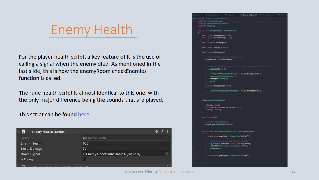Screen dimensions: 319x180
Task: Click the 'public class EnemyHealth' code line
Action: [x=217, y=31]
